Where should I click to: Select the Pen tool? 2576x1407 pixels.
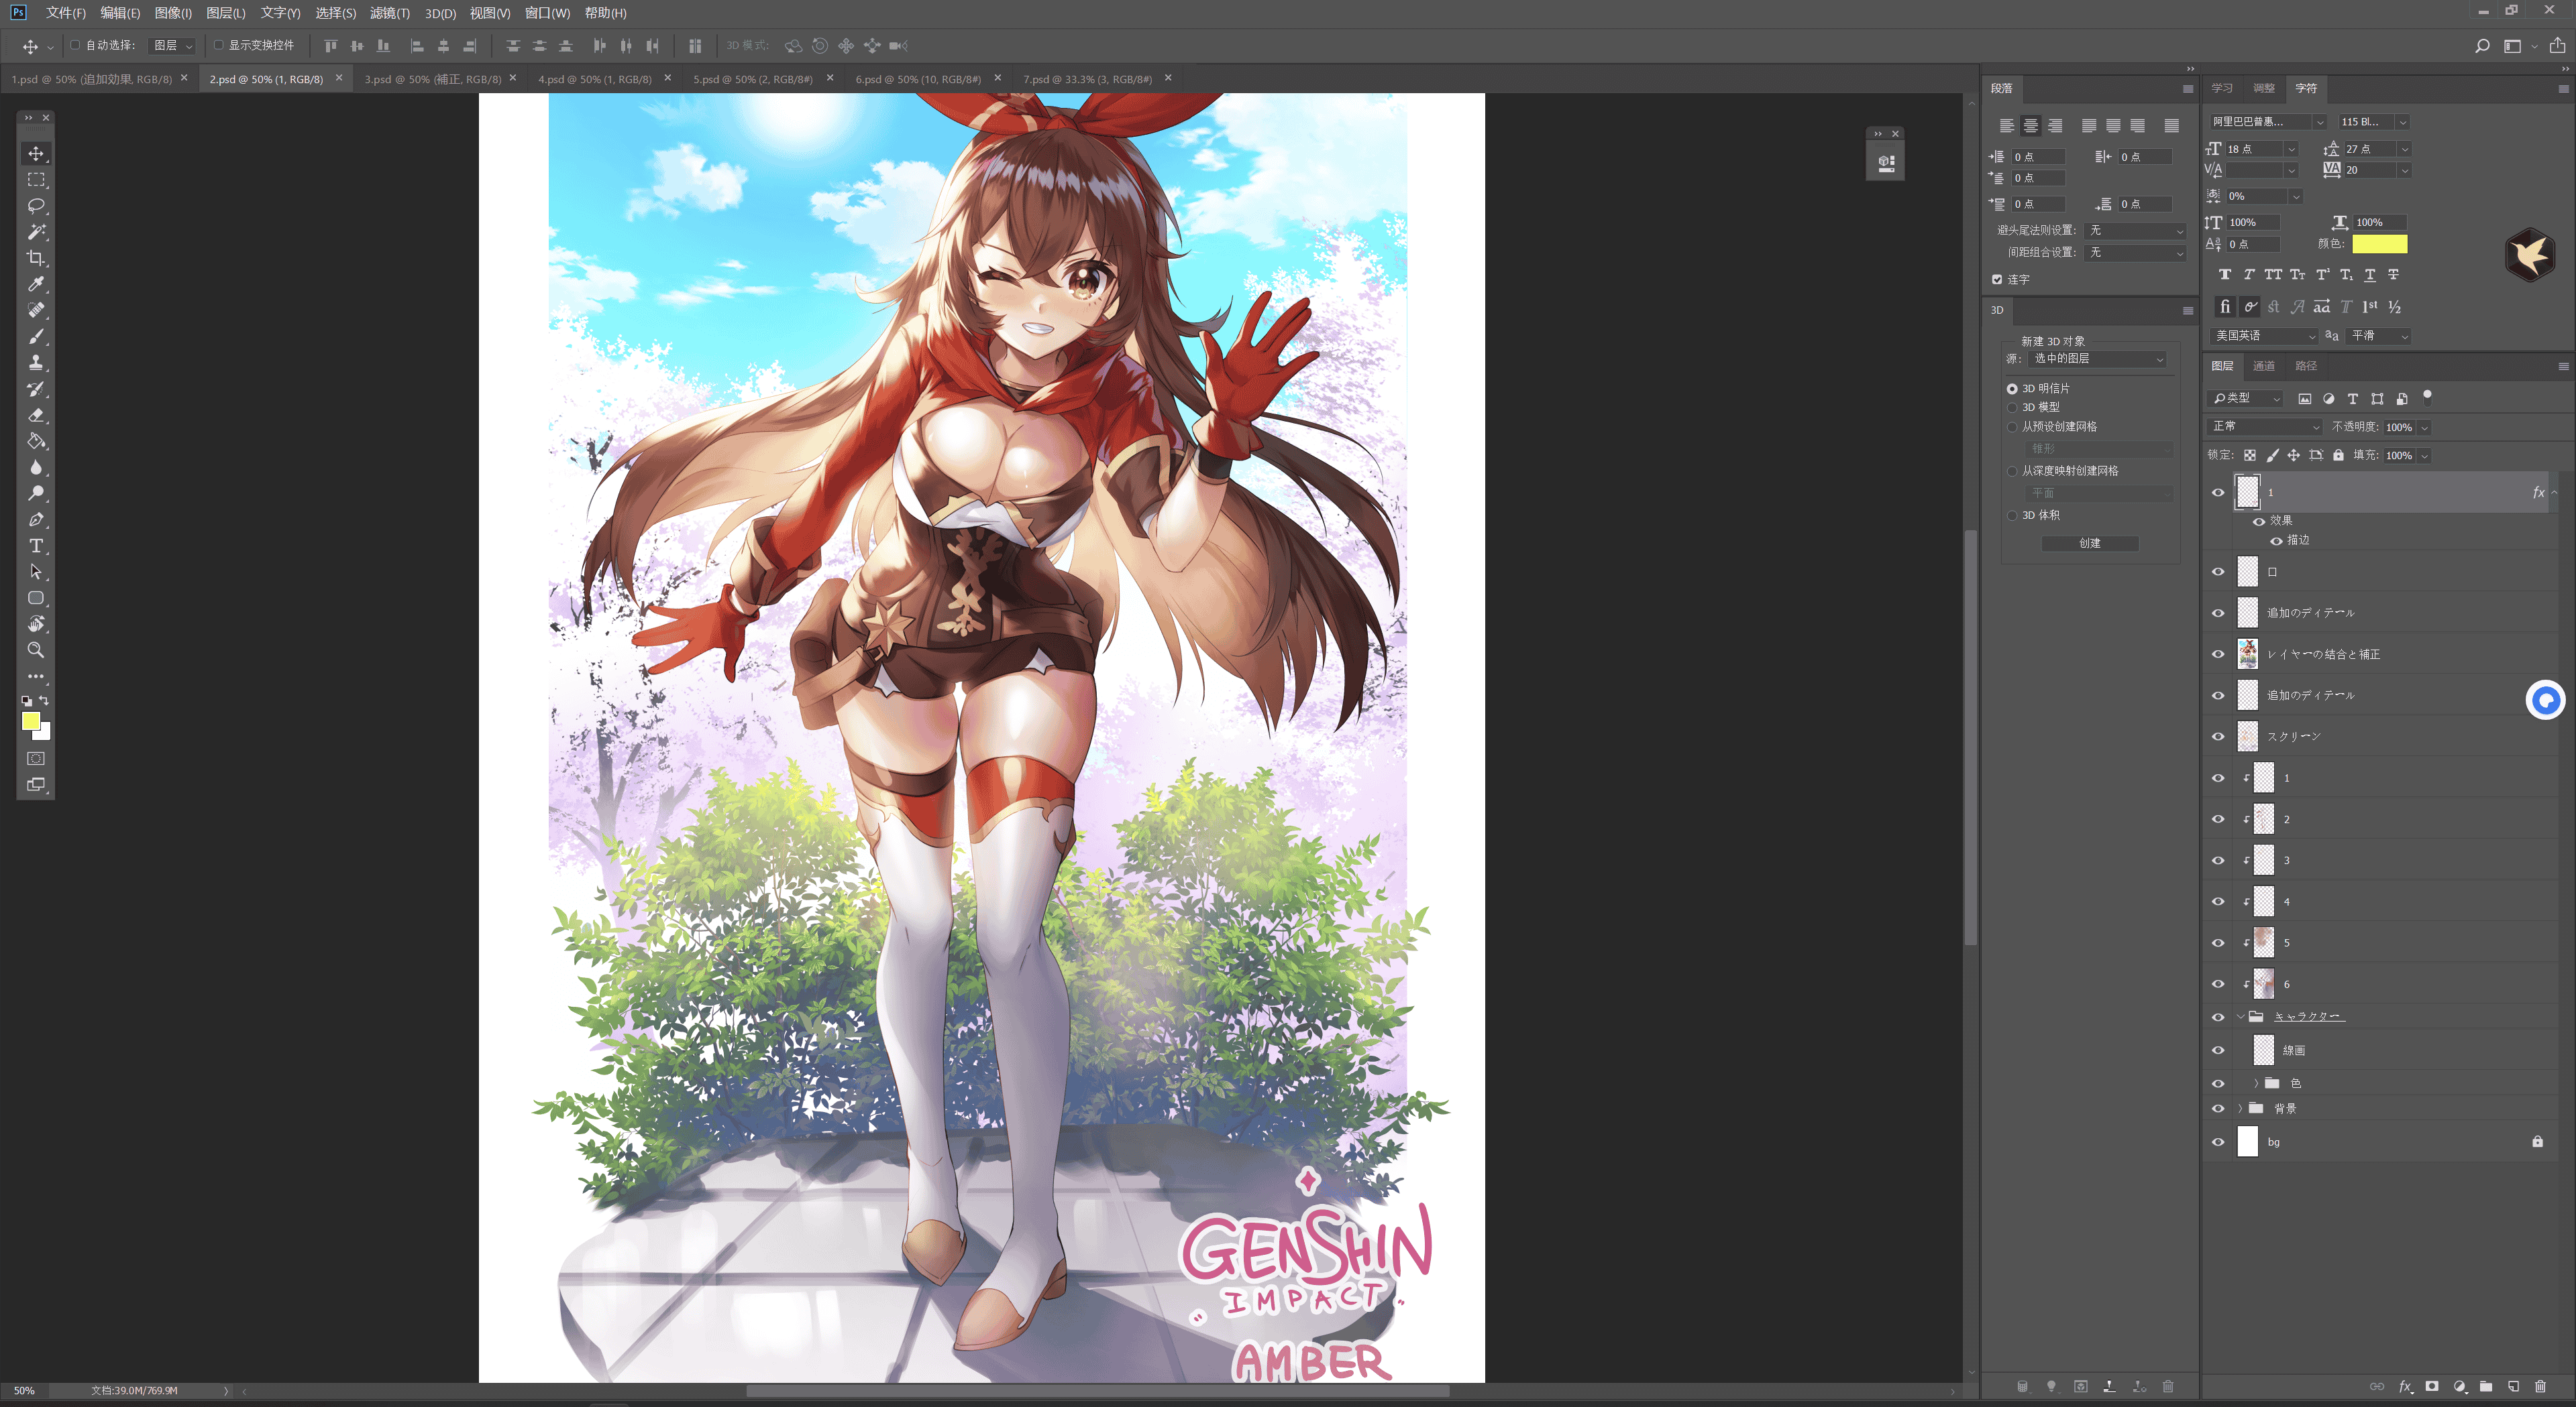pos(36,519)
